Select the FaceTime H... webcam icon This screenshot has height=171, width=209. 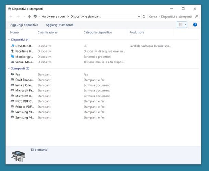tap(12, 51)
